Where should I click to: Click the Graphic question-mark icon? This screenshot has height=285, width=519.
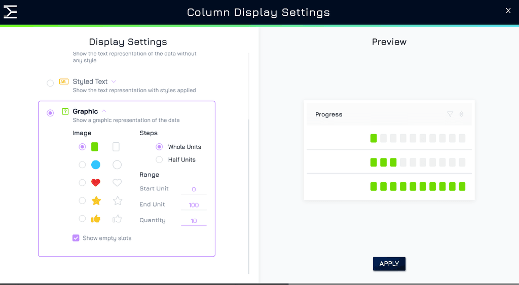65,111
